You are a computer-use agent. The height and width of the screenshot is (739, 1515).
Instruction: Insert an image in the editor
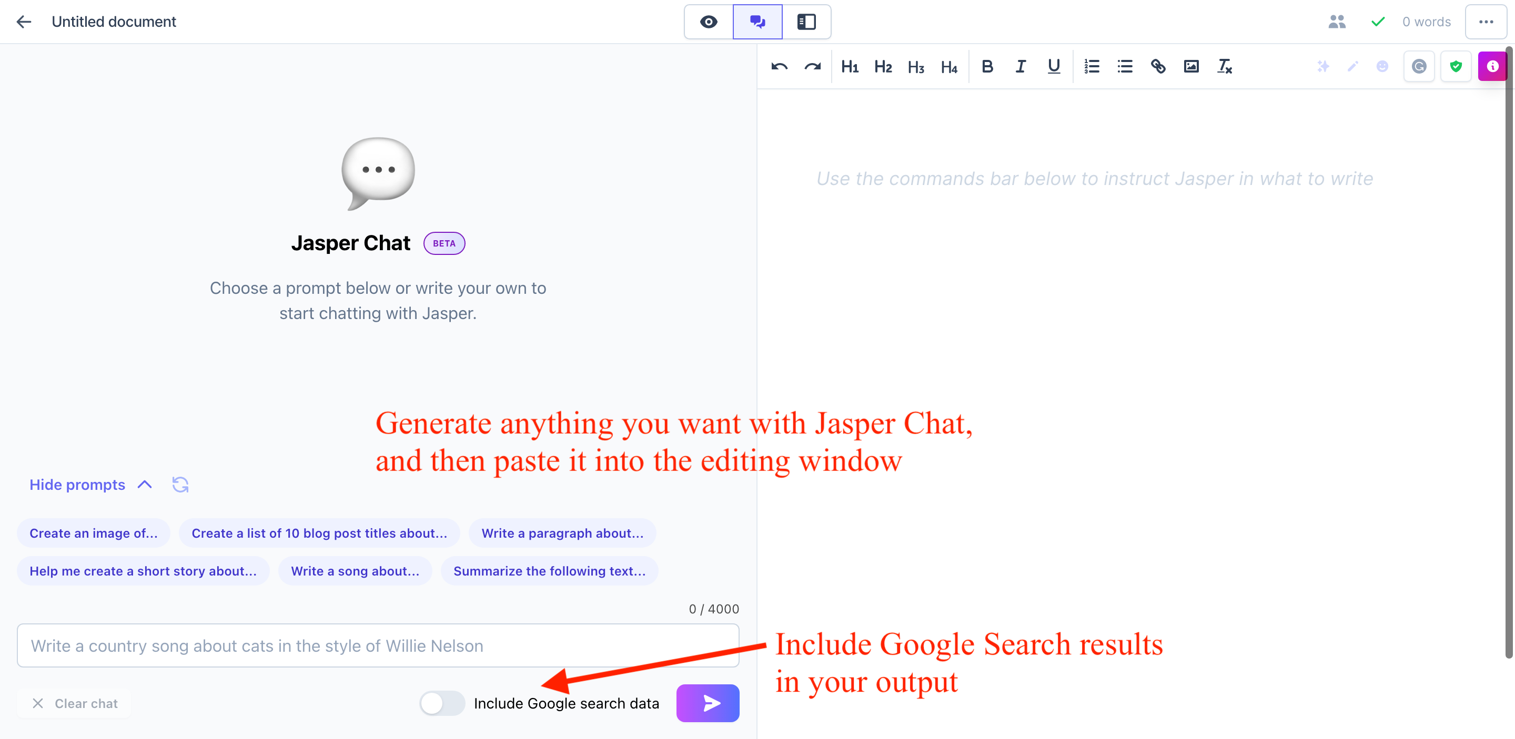coord(1191,66)
